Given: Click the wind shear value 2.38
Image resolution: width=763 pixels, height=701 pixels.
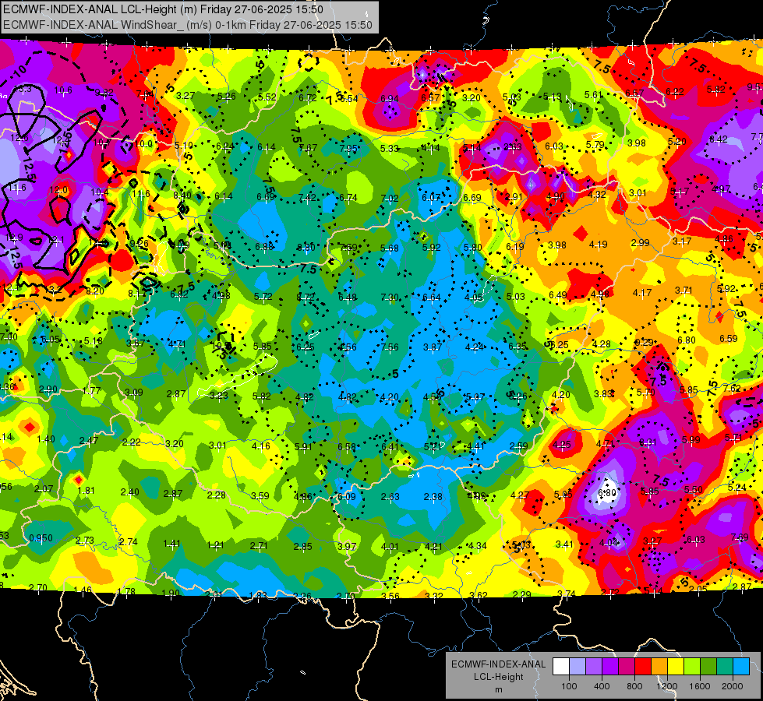Looking at the screenshot, I should [x=433, y=497].
